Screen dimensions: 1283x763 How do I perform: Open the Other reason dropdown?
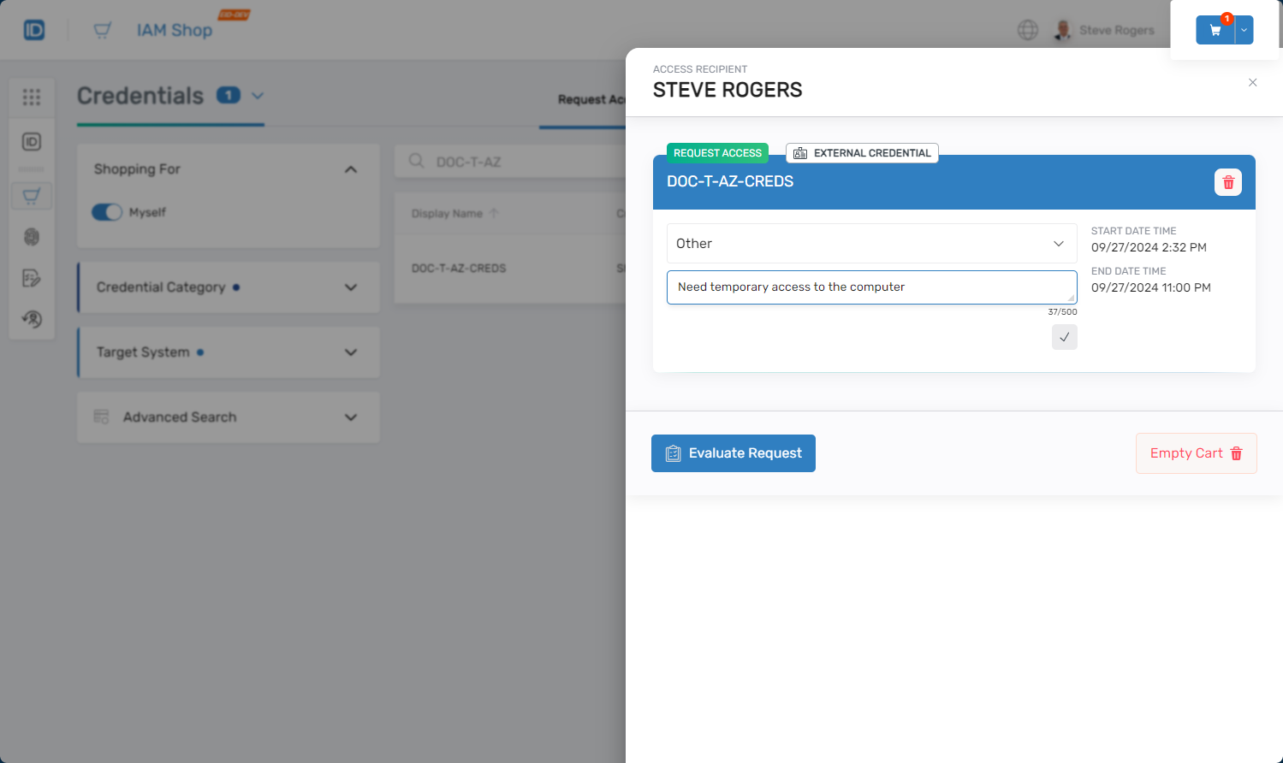coord(870,244)
